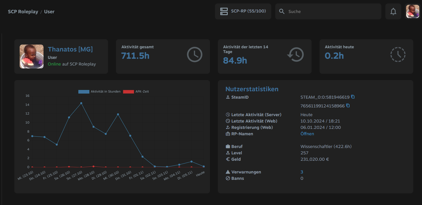Toggle Aktivität in Stunden blue legend swatch
The image size is (422, 205).
coord(84,92)
